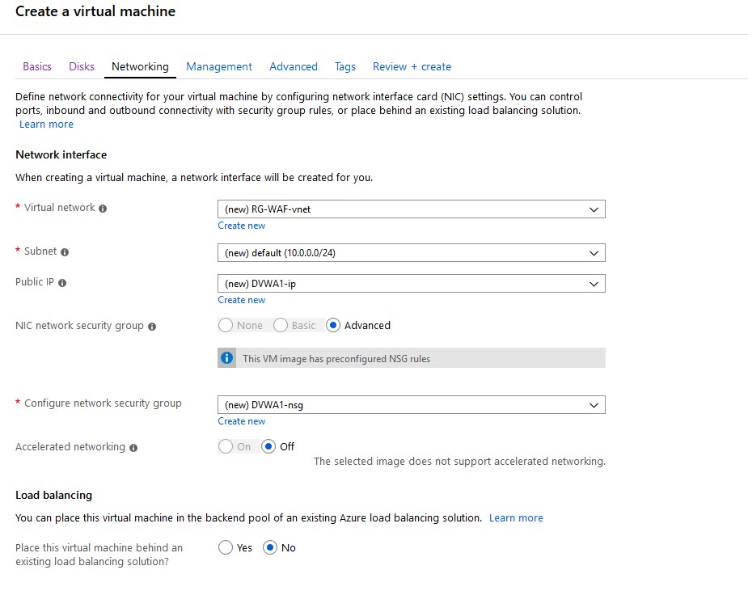
Task: Expand Configure network security group dropdown
Action: tap(411, 405)
